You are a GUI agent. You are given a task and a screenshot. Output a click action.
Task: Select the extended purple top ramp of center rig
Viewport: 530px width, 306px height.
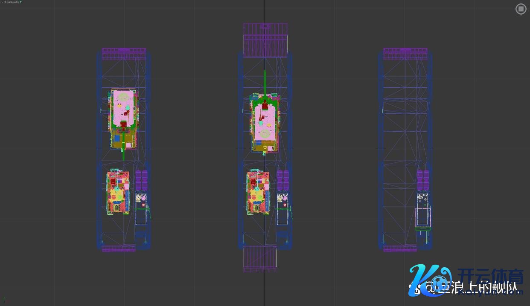click(x=265, y=40)
